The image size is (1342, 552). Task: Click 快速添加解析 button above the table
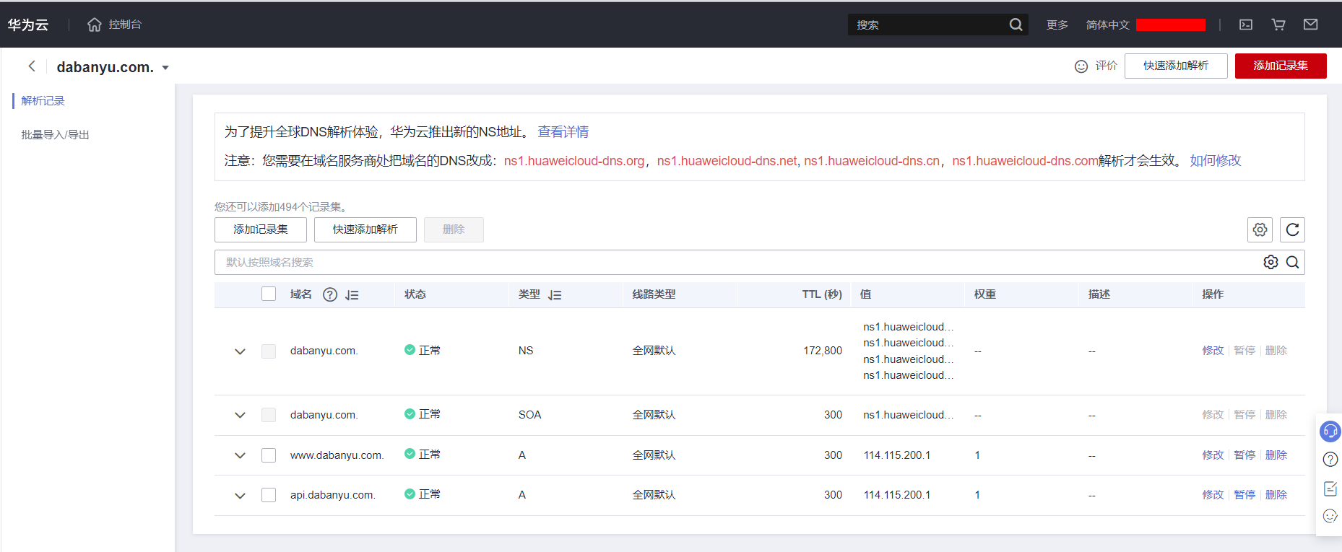(x=365, y=229)
